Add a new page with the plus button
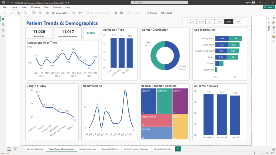This screenshot has height=155, width=276. (x=178, y=149)
